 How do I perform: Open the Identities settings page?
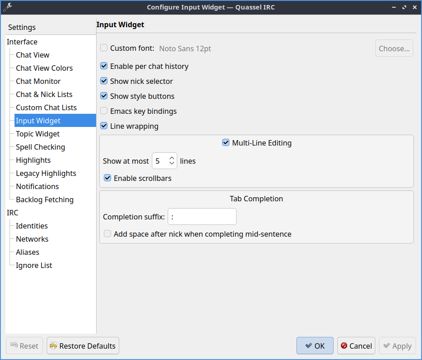(32, 226)
